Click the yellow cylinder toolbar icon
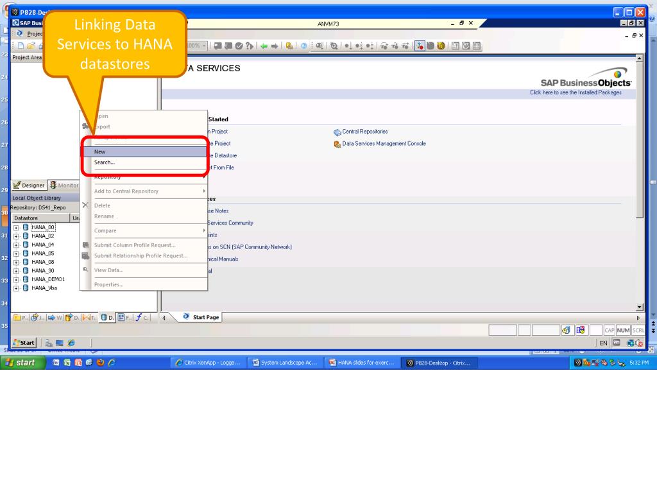The width and height of the screenshot is (657, 493). pos(441,46)
